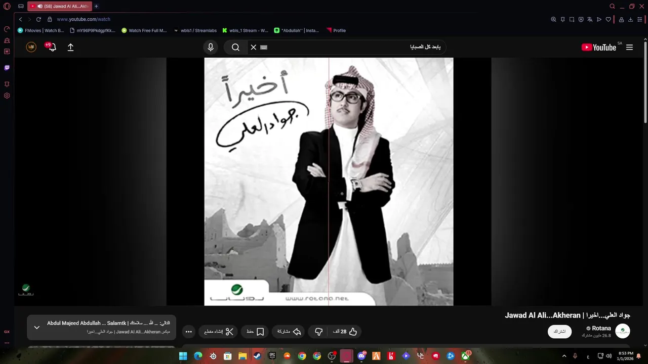Click YouTube search magnifier button
This screenshot has height=364, width=648.
coord(235,47)
